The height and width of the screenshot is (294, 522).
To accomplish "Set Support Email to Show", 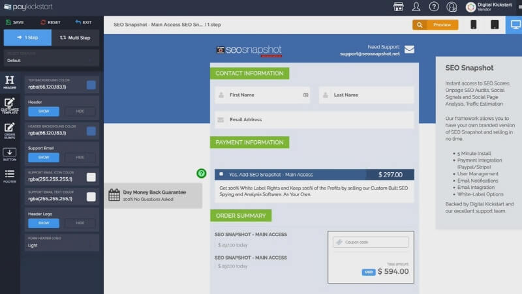I will pyautogui.click(x=44, y=157).
